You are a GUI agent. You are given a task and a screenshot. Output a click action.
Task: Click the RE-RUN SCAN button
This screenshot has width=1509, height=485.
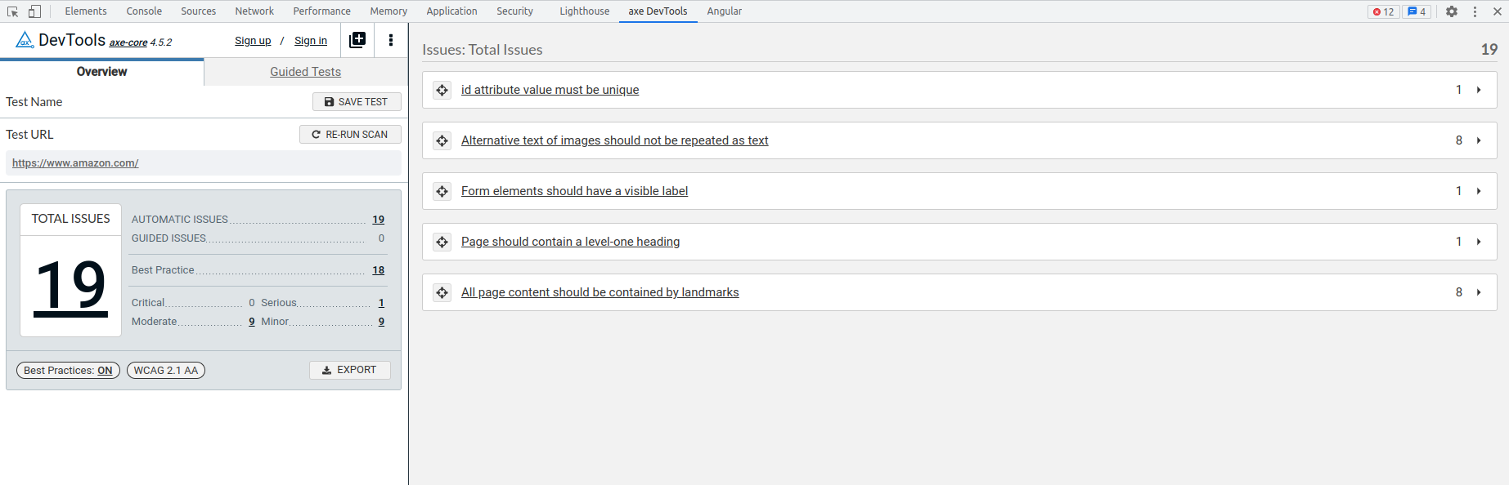[x=350, y=134]
